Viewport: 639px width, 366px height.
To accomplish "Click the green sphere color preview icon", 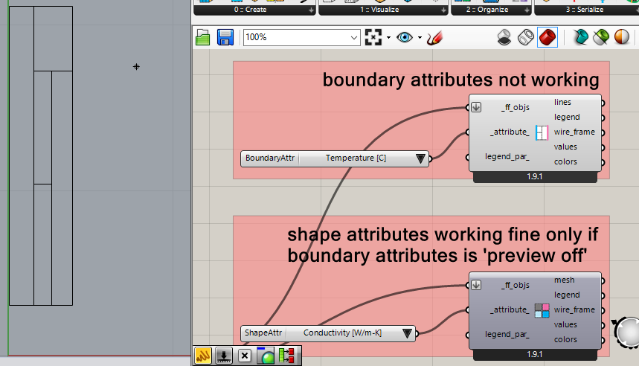I will pyautogui.click(x=266, y=356).
